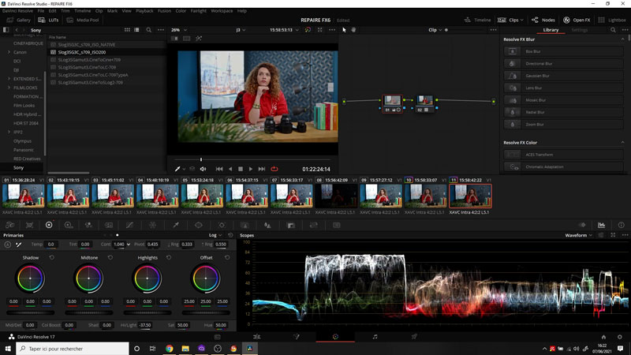Open the RGB Mixer palette
Screen dimensions: 631x355
pyautogui.click(x=88, y=226)
